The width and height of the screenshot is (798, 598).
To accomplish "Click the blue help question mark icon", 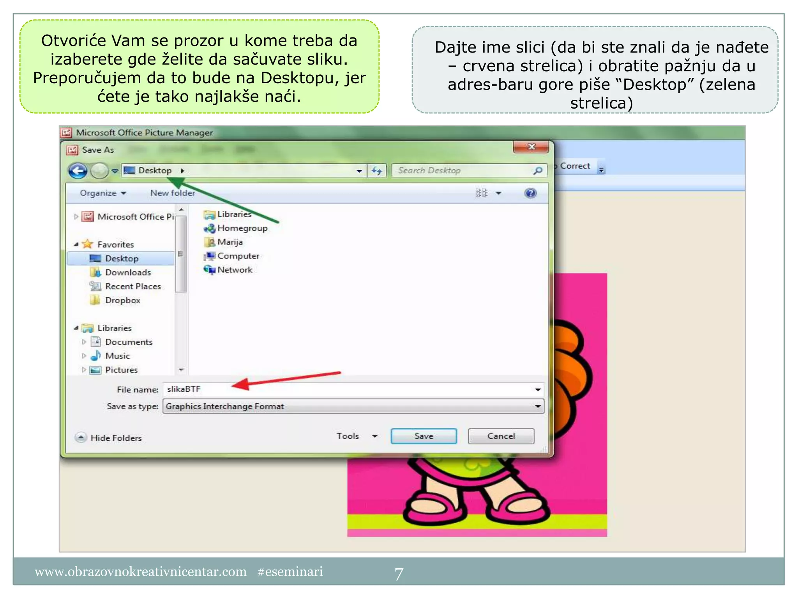I will point(530,193).
